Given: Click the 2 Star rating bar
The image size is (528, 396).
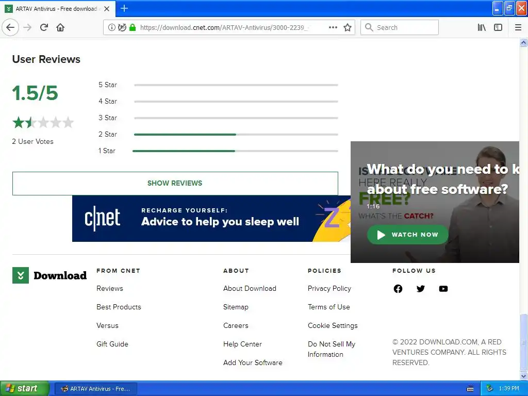Looking at the screenshot, I should [x=236, y=135].
